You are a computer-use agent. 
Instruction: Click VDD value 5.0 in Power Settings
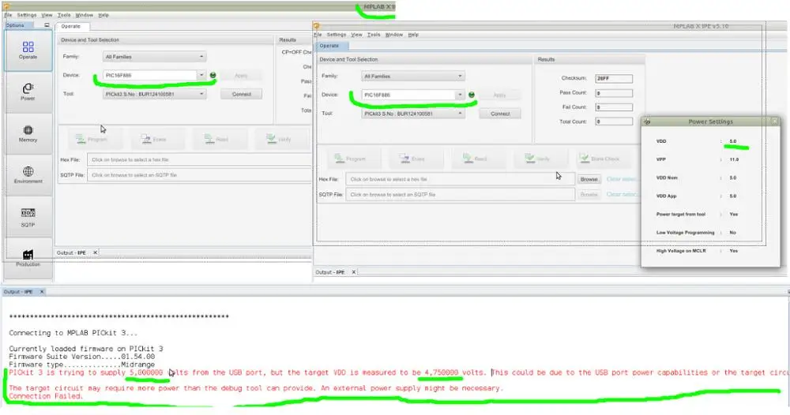click(x=733, y=141)
